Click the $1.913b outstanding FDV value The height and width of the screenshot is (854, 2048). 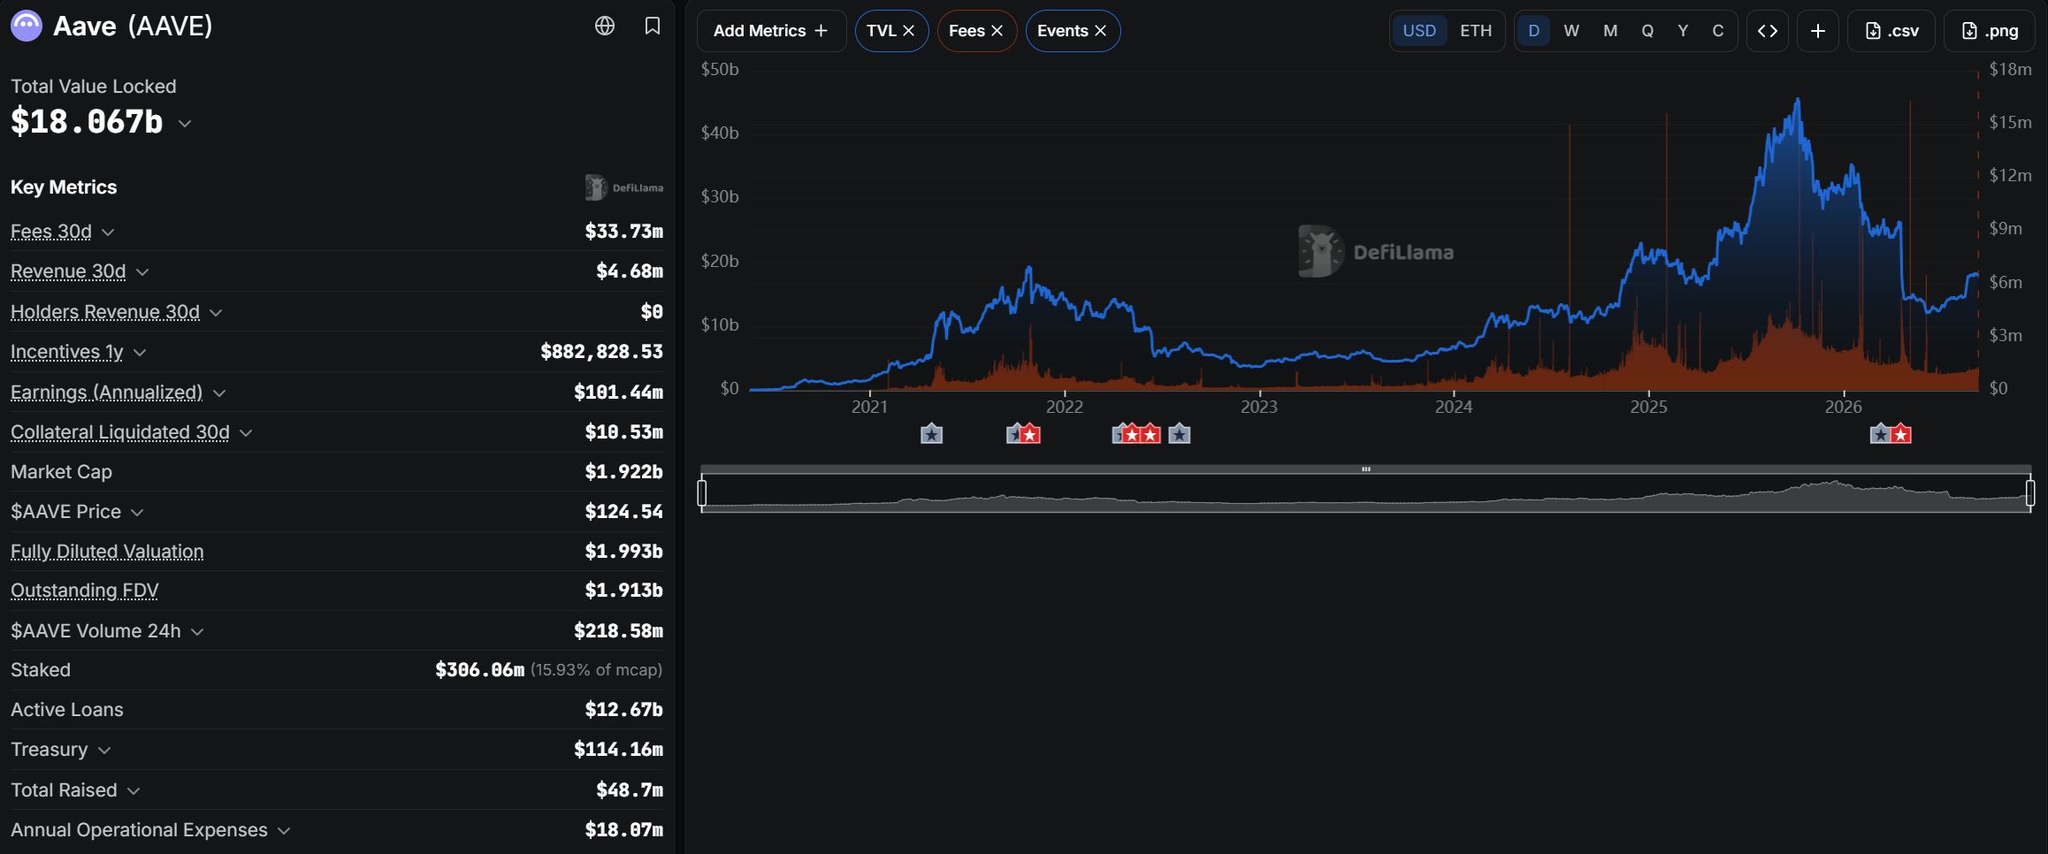pyautogui.click(x=623, y=591)
